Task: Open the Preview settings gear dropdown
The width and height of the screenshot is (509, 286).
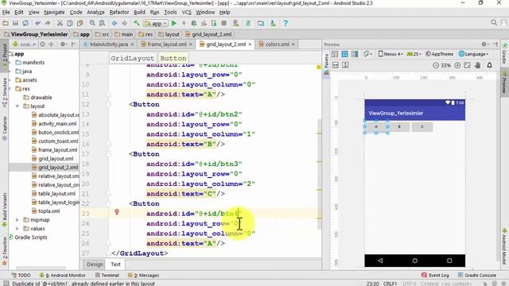Action: [x=485, y=44]
